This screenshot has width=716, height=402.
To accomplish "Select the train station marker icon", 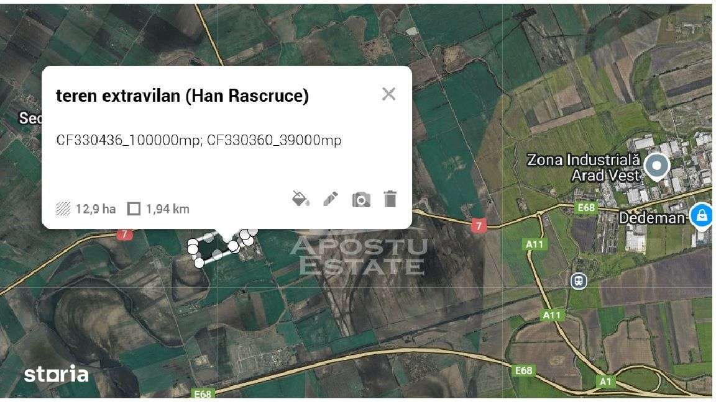I will tap(579, 280).
